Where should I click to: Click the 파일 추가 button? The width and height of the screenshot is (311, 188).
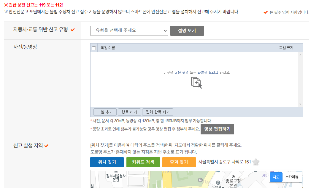(105, 112)
